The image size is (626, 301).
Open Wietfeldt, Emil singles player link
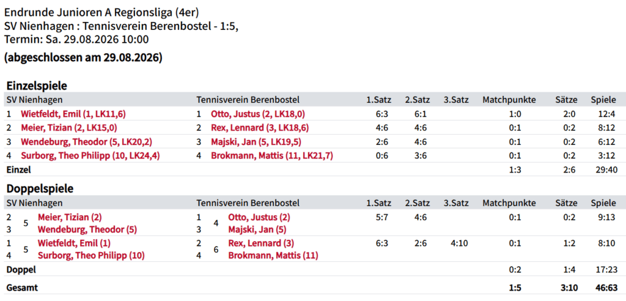coord(73,114)
